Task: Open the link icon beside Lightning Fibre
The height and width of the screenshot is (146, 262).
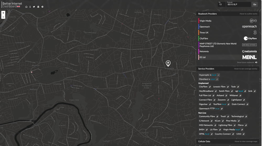Action: pyautogui.click(x=235, y=125)
